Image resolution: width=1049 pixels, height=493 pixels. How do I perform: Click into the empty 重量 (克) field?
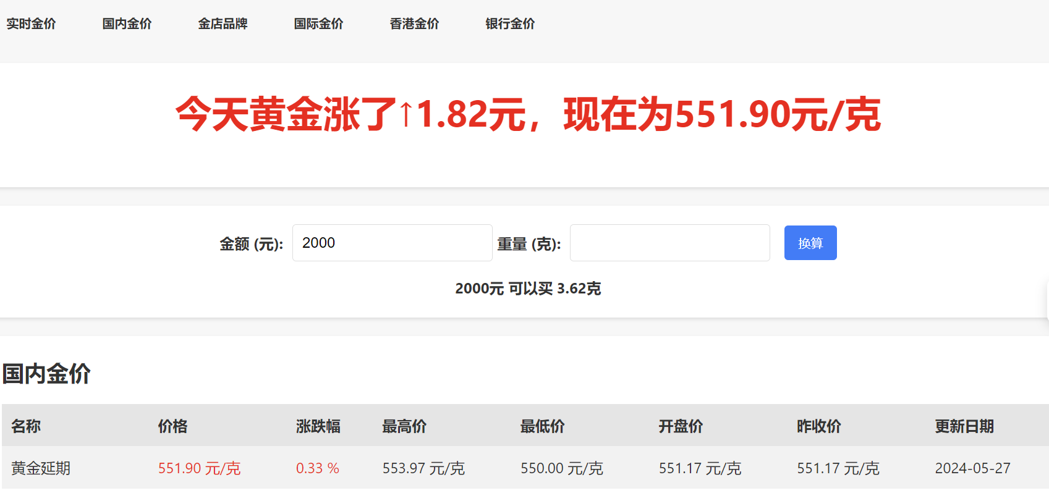click(x=669, y=243)
